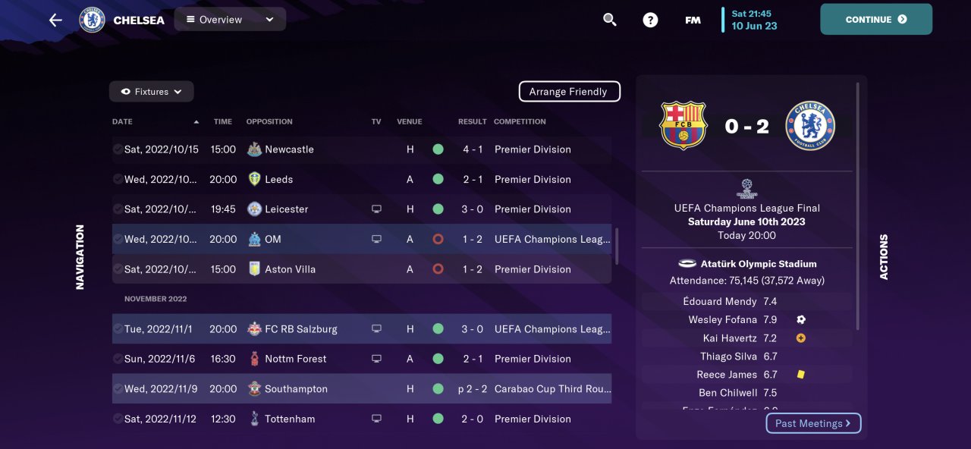
Task: Click the TV icon on Leicester row
Action: click(376, 209)
